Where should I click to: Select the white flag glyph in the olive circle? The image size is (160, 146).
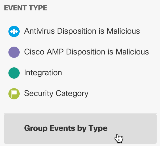(14, 94)
